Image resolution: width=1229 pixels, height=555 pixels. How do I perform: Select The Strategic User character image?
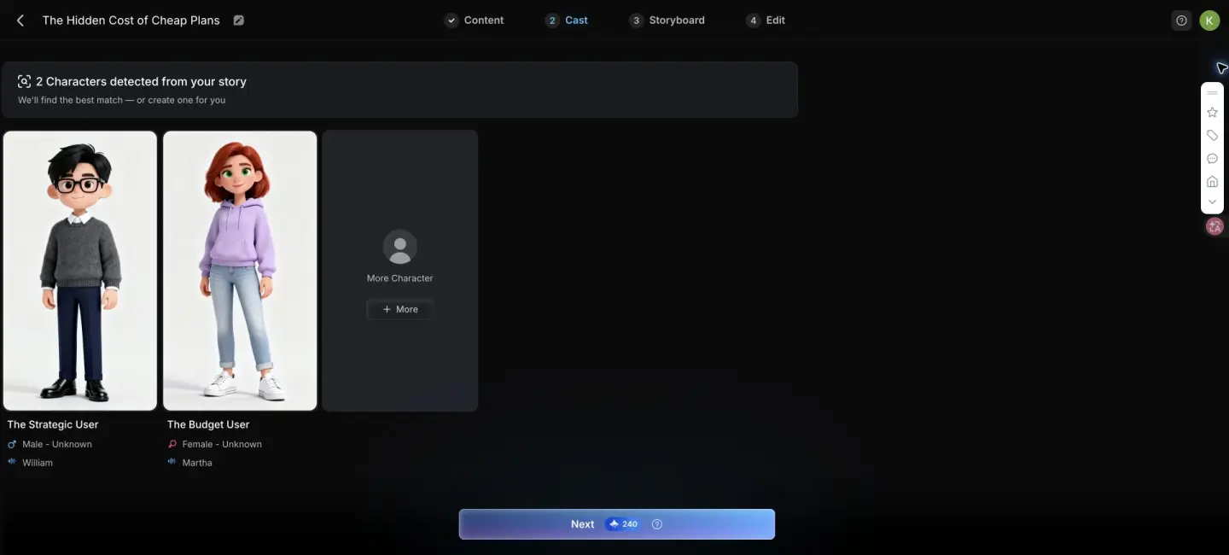[80, 271]
